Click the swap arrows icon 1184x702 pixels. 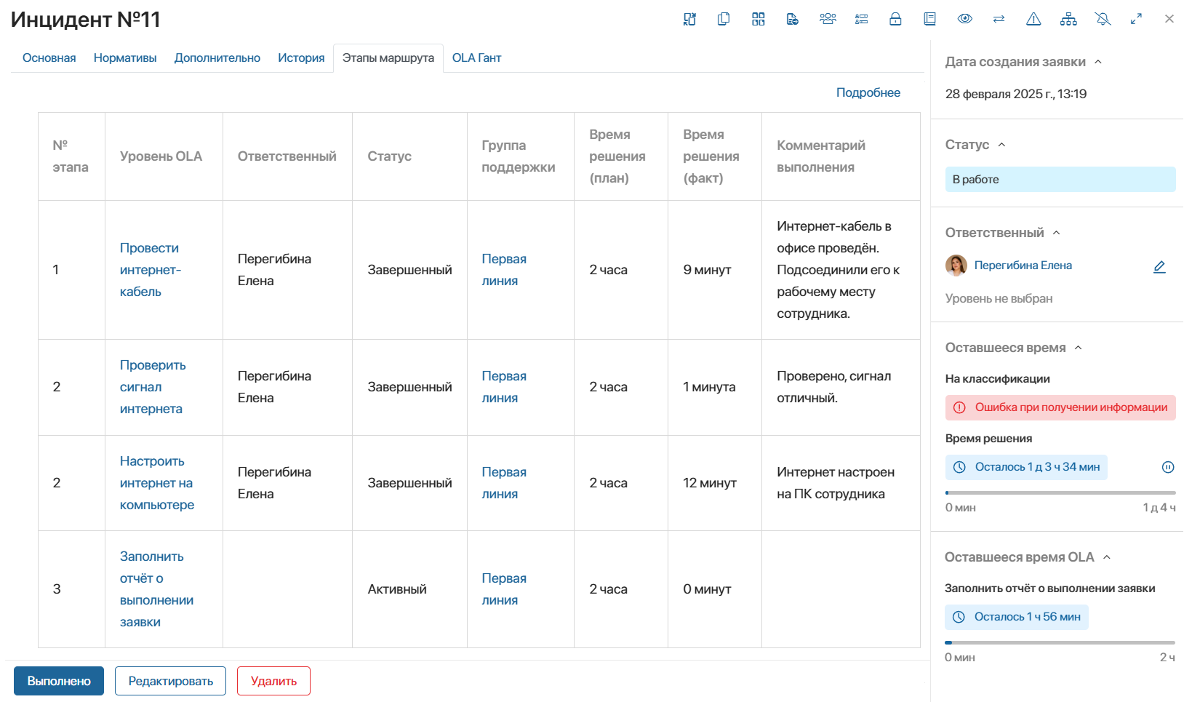999,20
